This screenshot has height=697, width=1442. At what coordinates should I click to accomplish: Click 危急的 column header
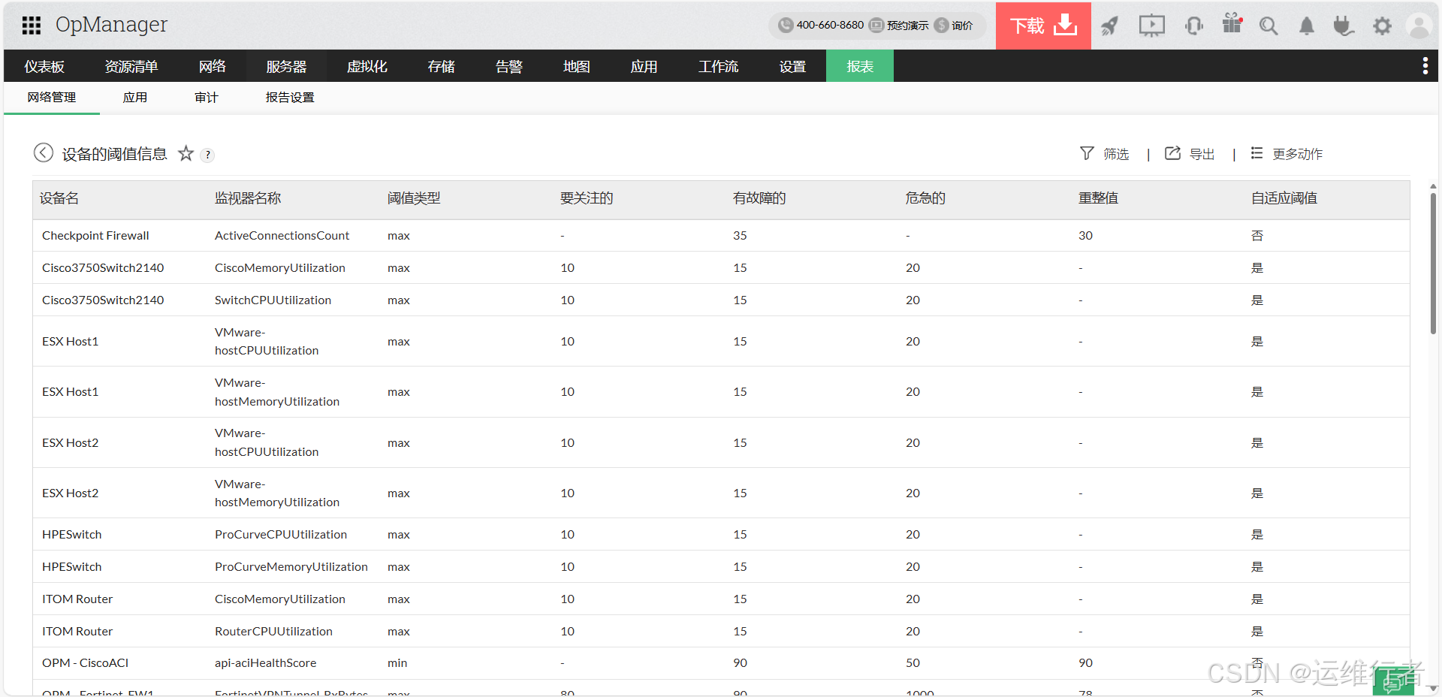(925, 198)
